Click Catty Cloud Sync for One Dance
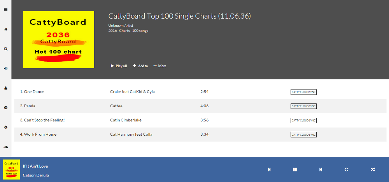 point(303,92)
